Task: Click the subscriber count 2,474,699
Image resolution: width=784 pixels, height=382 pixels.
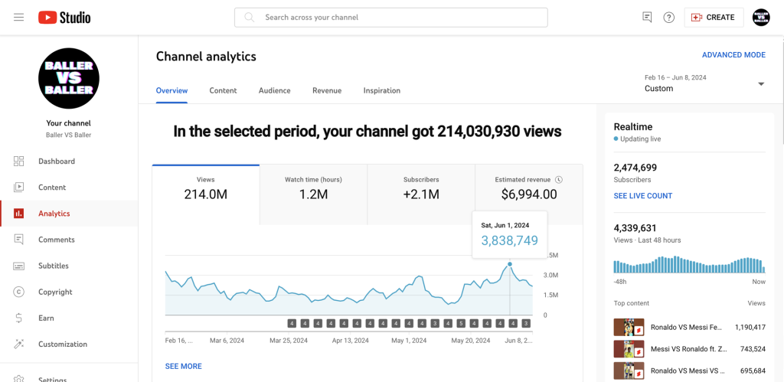Action: tap(635, 168)
